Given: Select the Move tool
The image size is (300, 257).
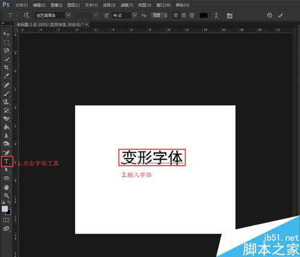Looking at the screenshot, I should point(6,34).
